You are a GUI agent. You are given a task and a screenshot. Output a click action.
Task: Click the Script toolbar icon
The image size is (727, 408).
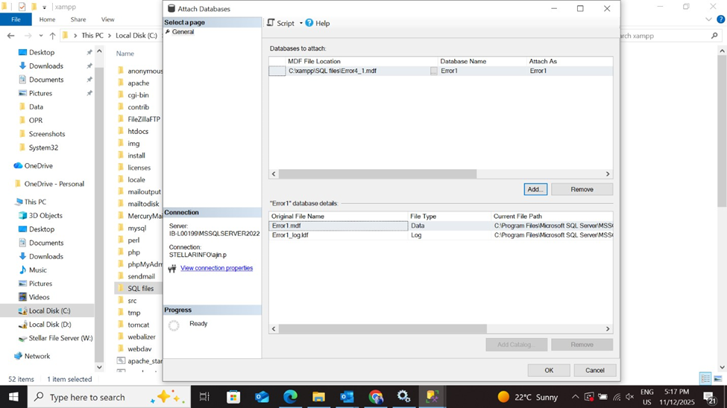(271, 23)
